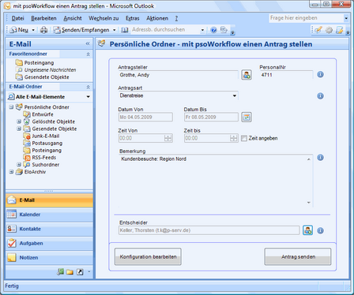Collapse the E-Mail-Ordner section
The image size is (354, 295).
click(88, 87)
